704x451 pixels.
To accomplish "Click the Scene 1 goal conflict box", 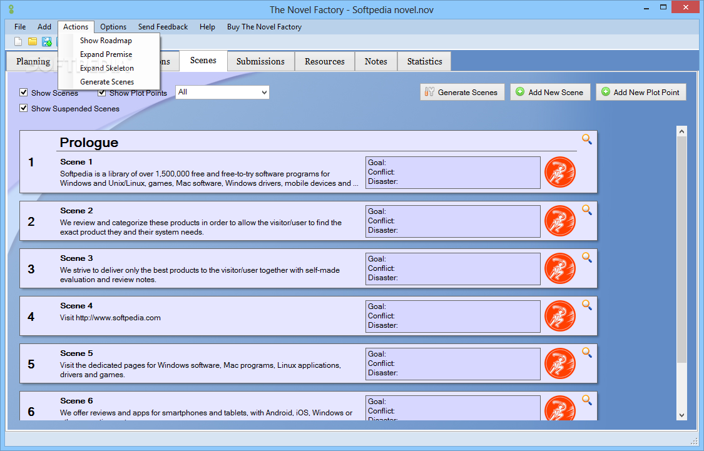I will [453, 172].
